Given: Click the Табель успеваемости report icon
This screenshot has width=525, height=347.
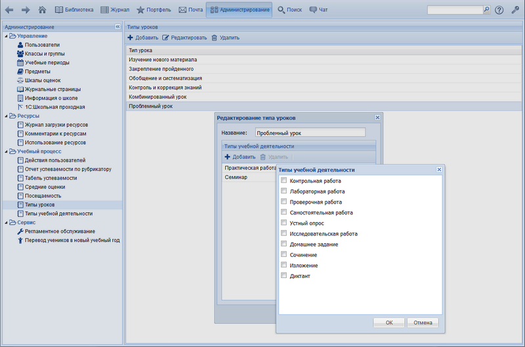Looking at the screenshot, I should tap(20, 178).
